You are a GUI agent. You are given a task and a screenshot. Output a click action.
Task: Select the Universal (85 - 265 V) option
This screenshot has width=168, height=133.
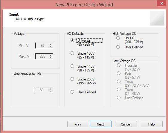pyautogui.click(x=72, y=40)
